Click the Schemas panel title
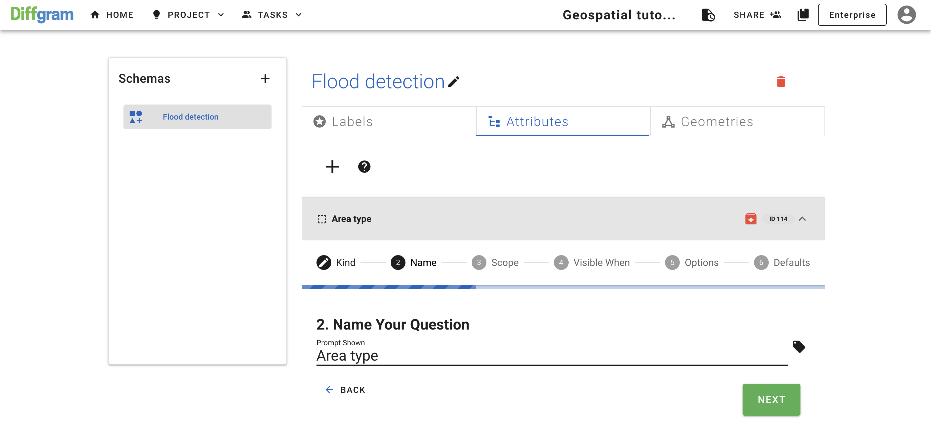 click(x=144, y=78)
